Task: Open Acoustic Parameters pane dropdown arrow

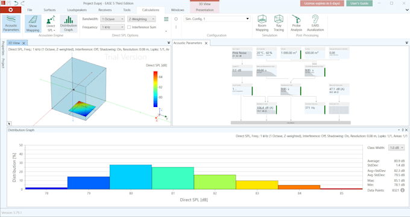Action: point(406,43)
